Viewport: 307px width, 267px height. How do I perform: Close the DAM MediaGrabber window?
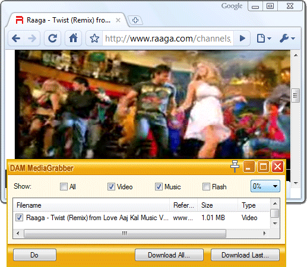click(x=277, y=167)
